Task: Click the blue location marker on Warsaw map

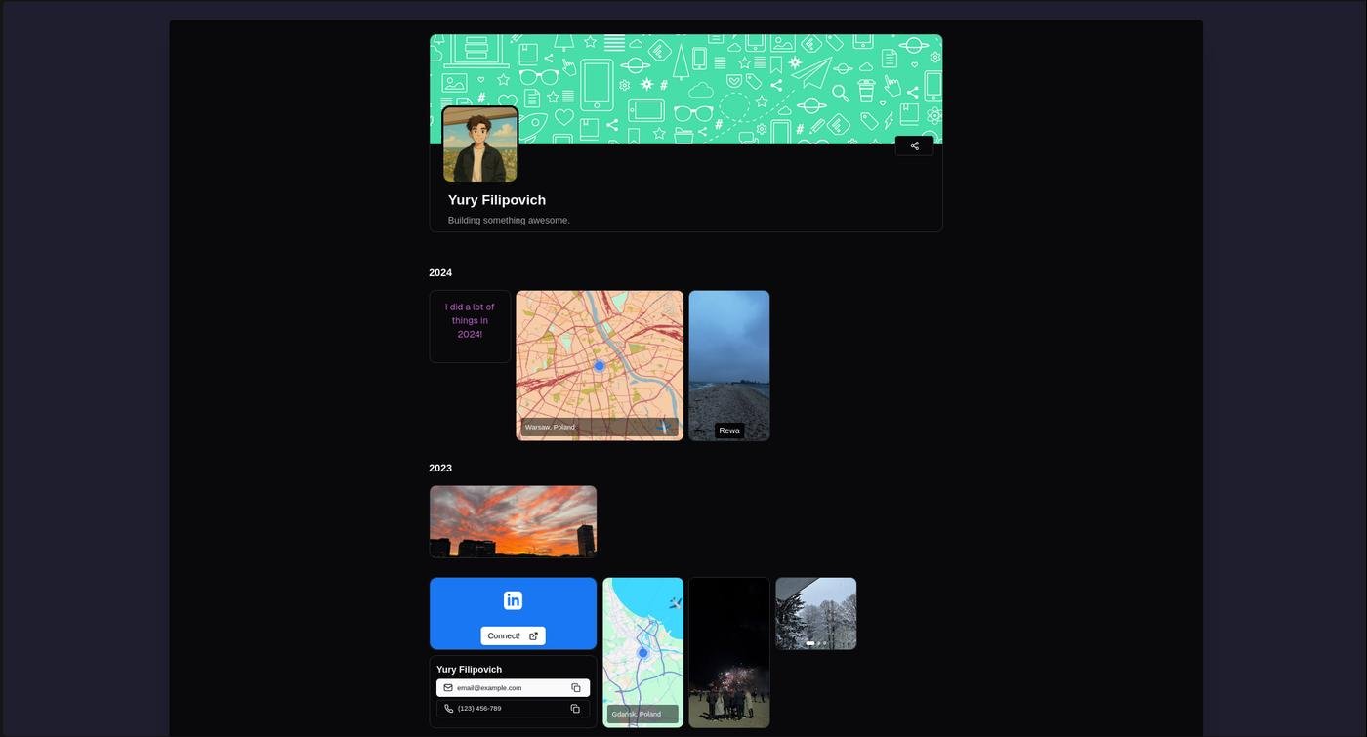Action: tap(600, 366)
